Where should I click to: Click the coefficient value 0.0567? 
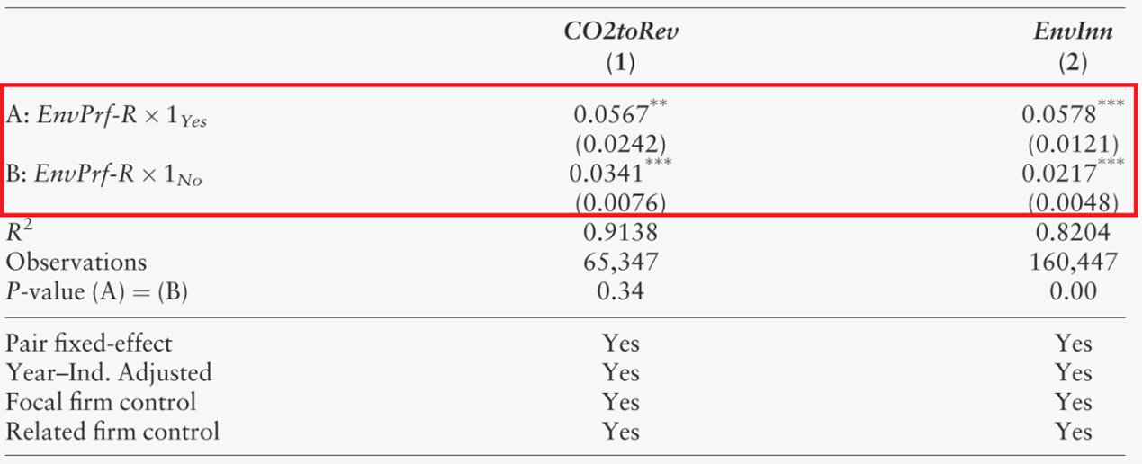610,115
